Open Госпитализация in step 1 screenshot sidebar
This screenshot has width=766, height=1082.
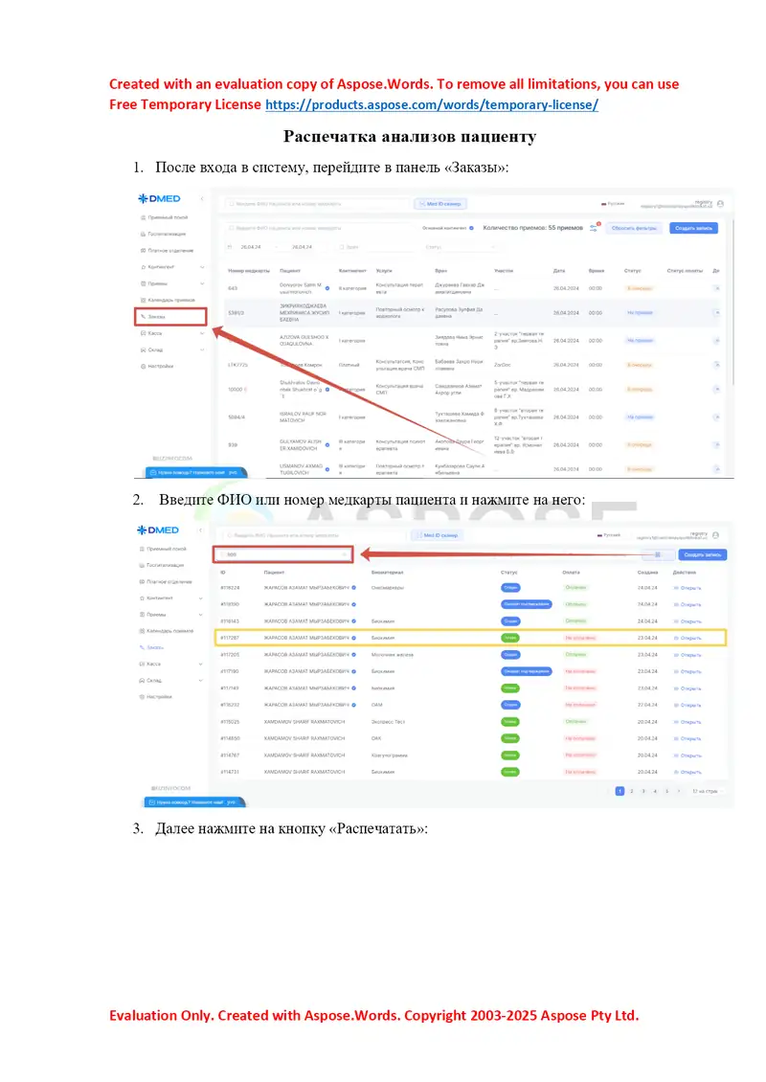point(163,234)
